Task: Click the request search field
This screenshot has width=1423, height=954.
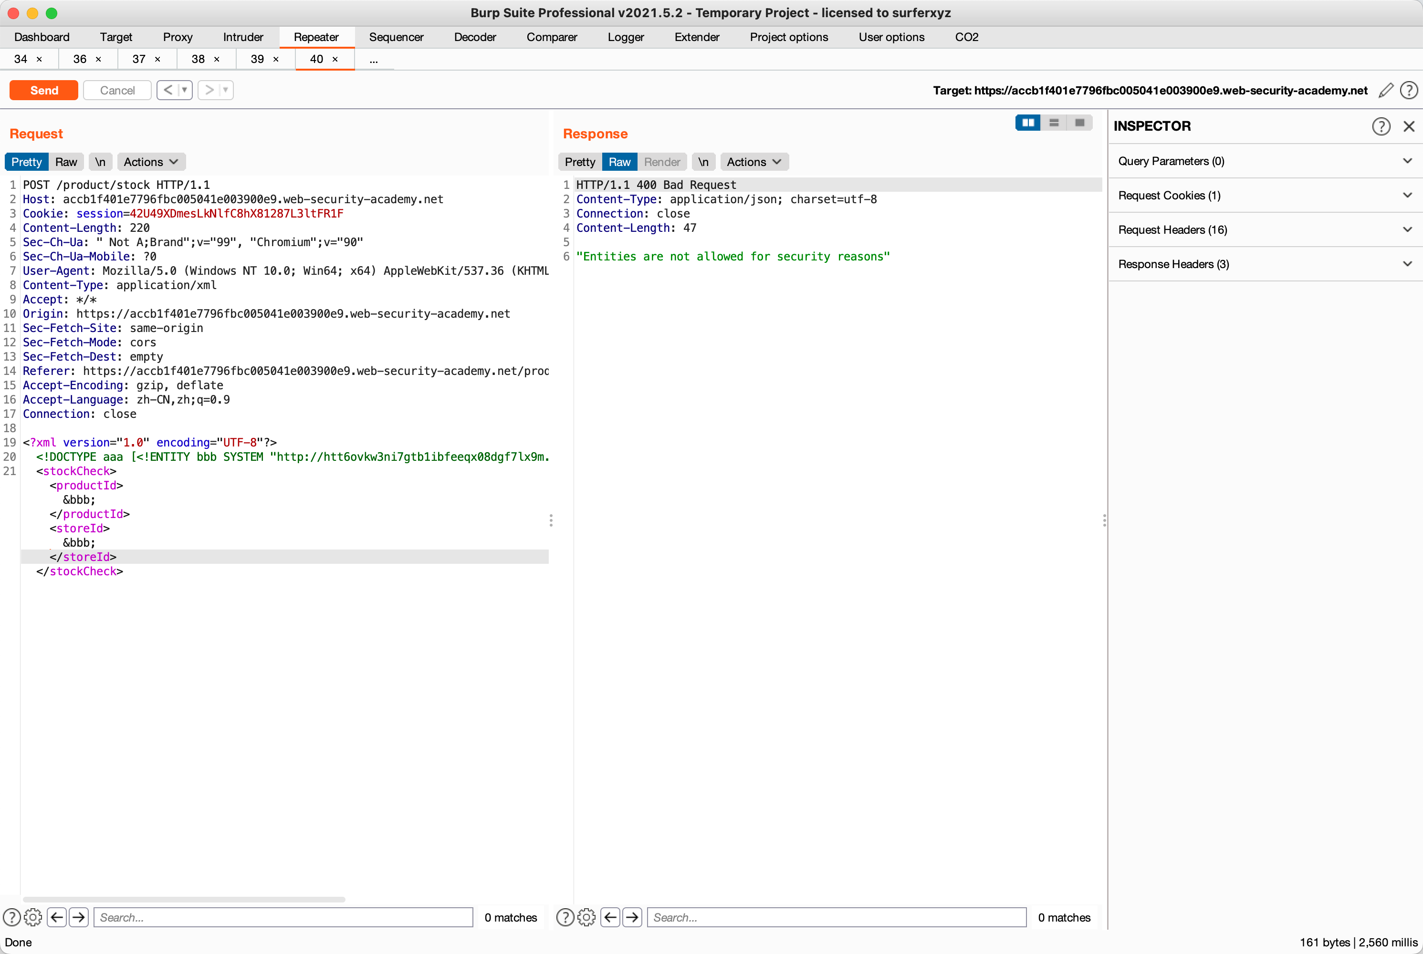Action: point(283,917)
